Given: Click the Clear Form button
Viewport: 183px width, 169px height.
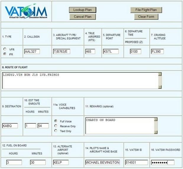Looking at the screenshot, I should pyautogui.click(x=146, y=17).
